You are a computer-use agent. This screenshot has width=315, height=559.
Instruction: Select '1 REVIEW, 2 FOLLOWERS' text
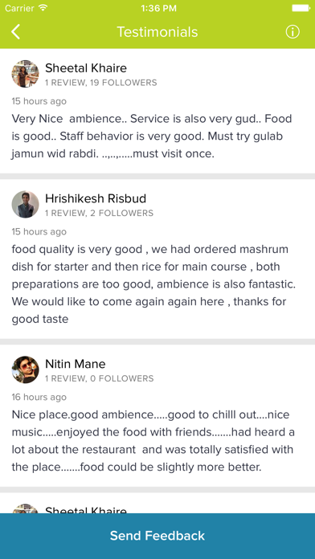pos(99,213)
